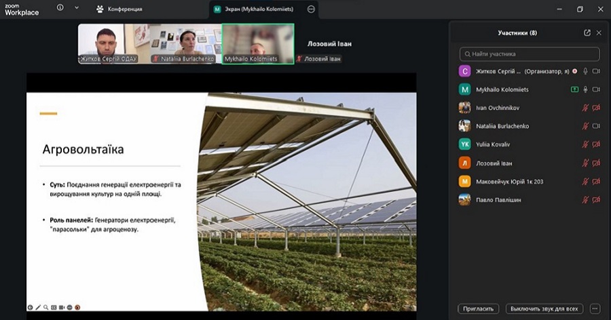611x320 pixels.
Task: Click Nataliia Burlachenko's camera icon
Action: 597,126
